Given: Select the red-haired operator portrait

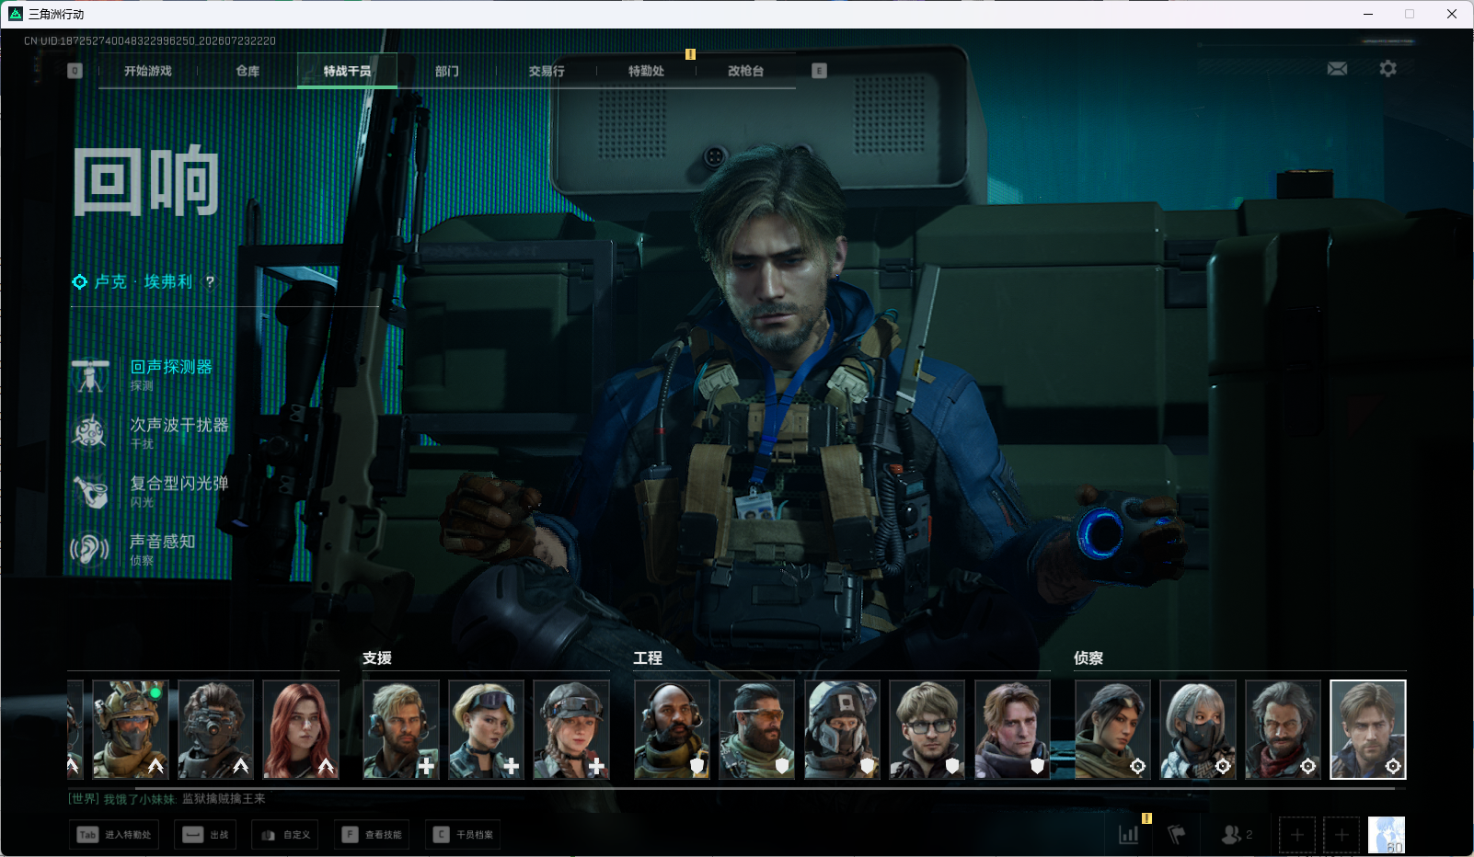Looking at the screenshot, I should coord(301,730).
